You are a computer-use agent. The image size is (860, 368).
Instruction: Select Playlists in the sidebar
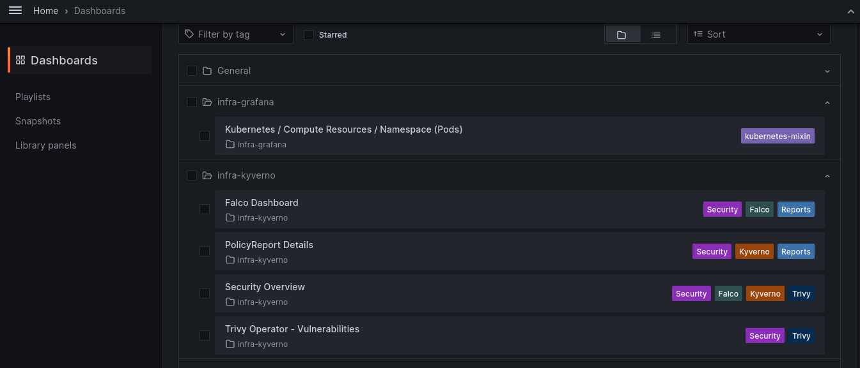point(33,96)
